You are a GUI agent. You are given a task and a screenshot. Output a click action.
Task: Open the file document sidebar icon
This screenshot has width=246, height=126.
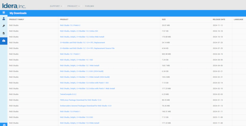(4, 33)
